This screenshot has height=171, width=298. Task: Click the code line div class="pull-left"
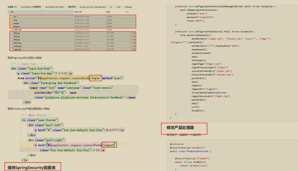tap(45, 125)
